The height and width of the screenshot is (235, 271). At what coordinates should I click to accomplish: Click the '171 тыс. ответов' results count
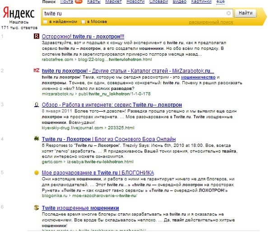[x=19, y=28]
